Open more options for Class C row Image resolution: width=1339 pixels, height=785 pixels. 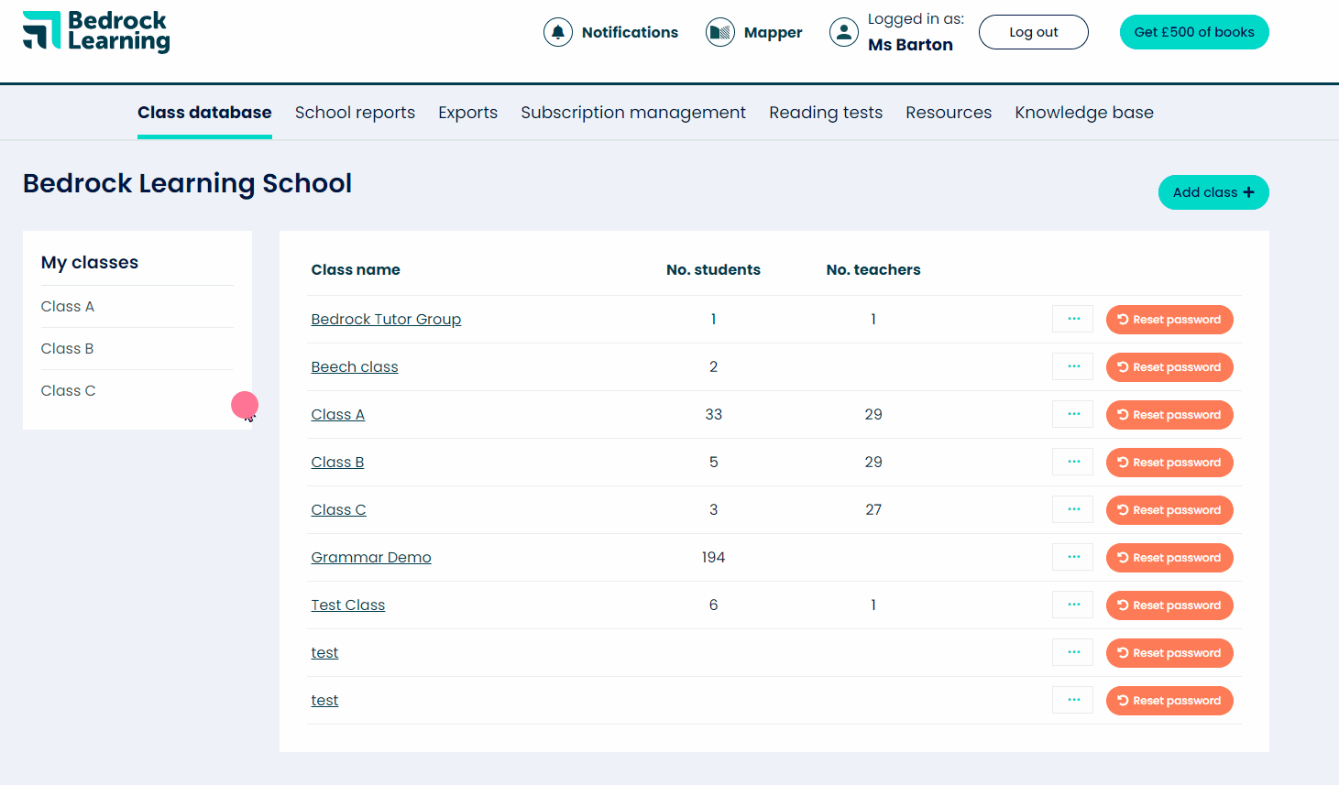(1073, 509)
